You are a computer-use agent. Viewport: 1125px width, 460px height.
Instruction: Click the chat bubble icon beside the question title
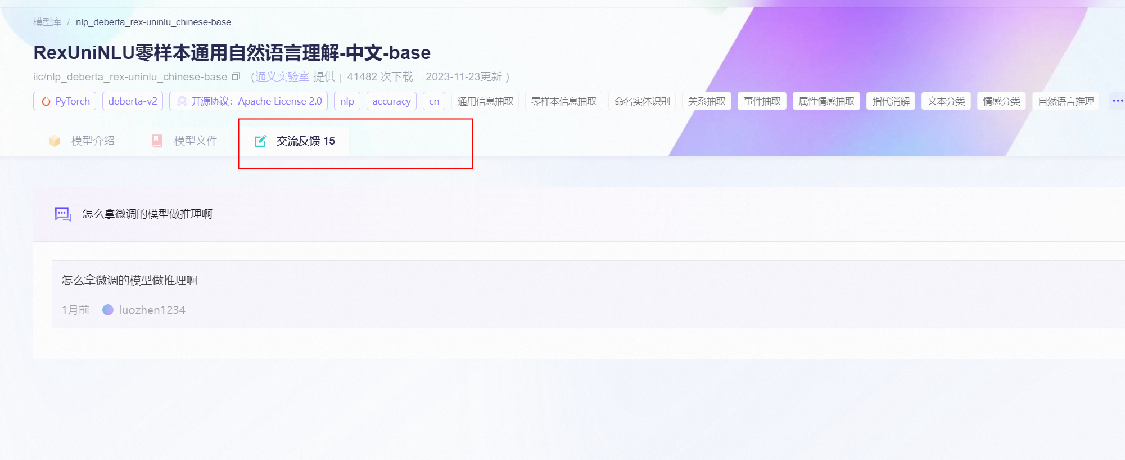[63, 214]
